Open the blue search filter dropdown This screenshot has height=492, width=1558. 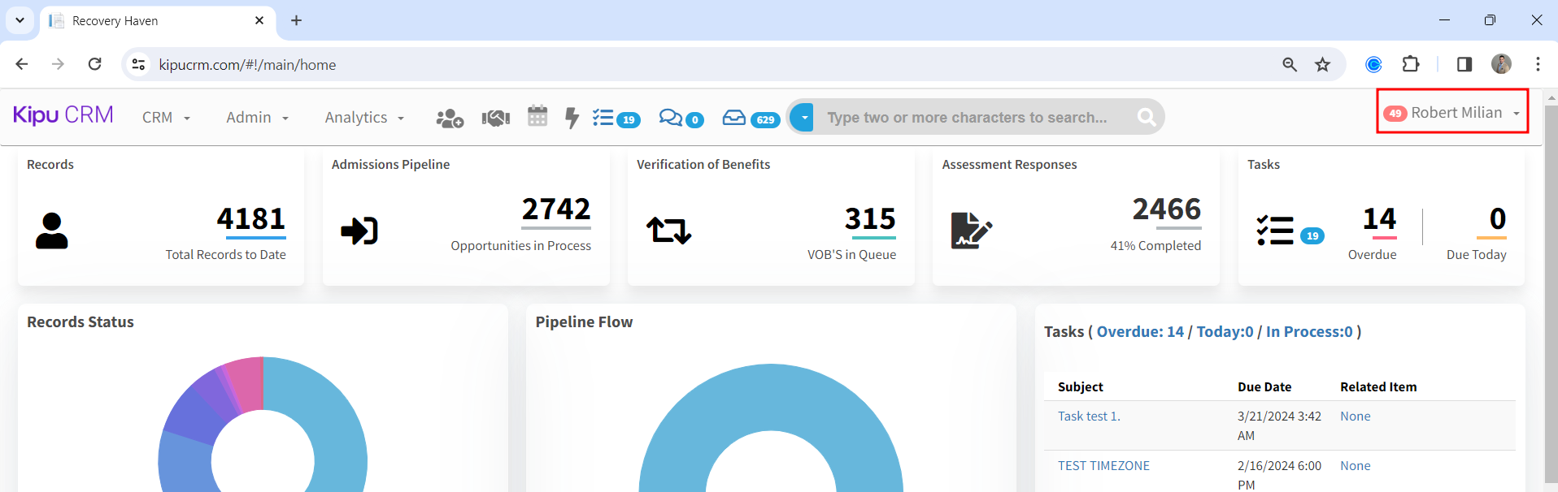[803, 118]
